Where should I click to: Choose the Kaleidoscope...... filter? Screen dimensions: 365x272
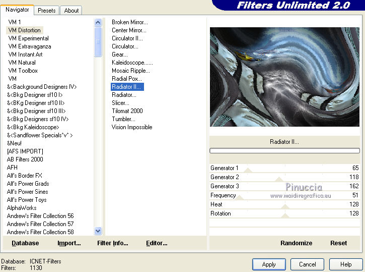coord(132,63)
